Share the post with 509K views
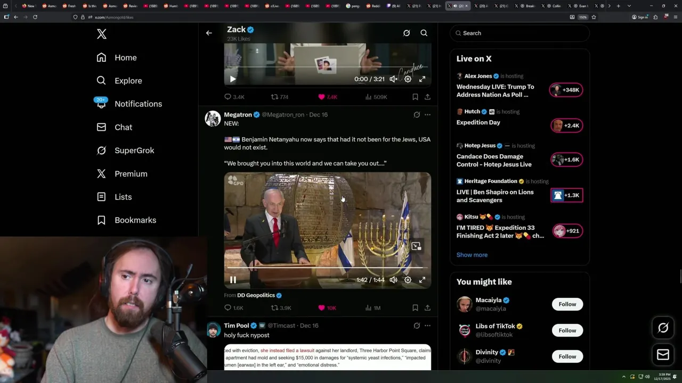This screenshot has width=682, height=383. tap(427, 97)
